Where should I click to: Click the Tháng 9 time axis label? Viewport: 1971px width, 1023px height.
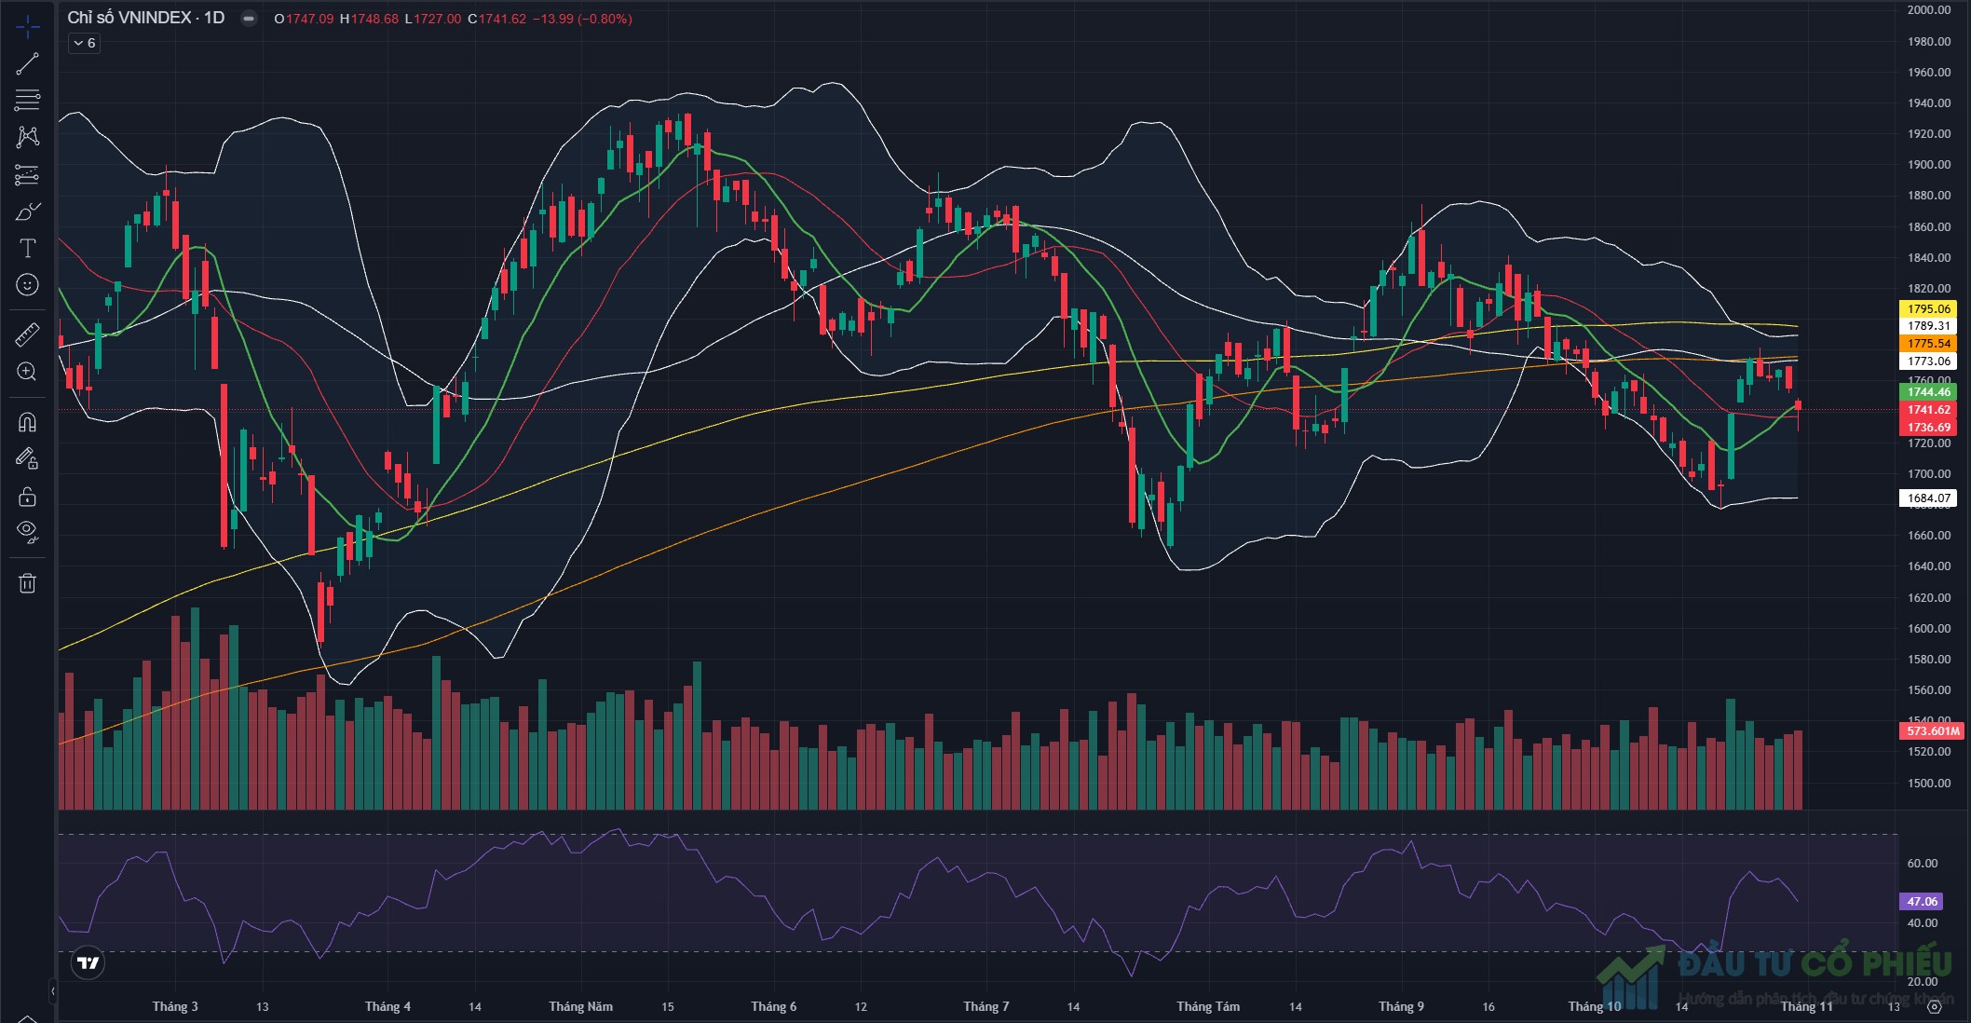click(1401, 1006)
